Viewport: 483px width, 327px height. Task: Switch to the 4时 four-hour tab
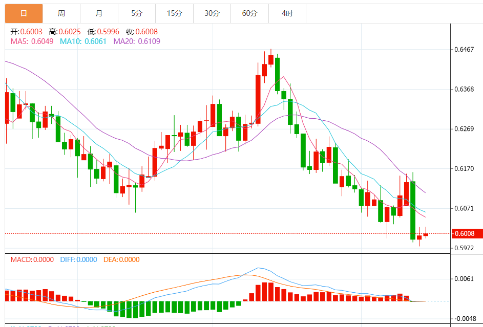pos(287,13)
